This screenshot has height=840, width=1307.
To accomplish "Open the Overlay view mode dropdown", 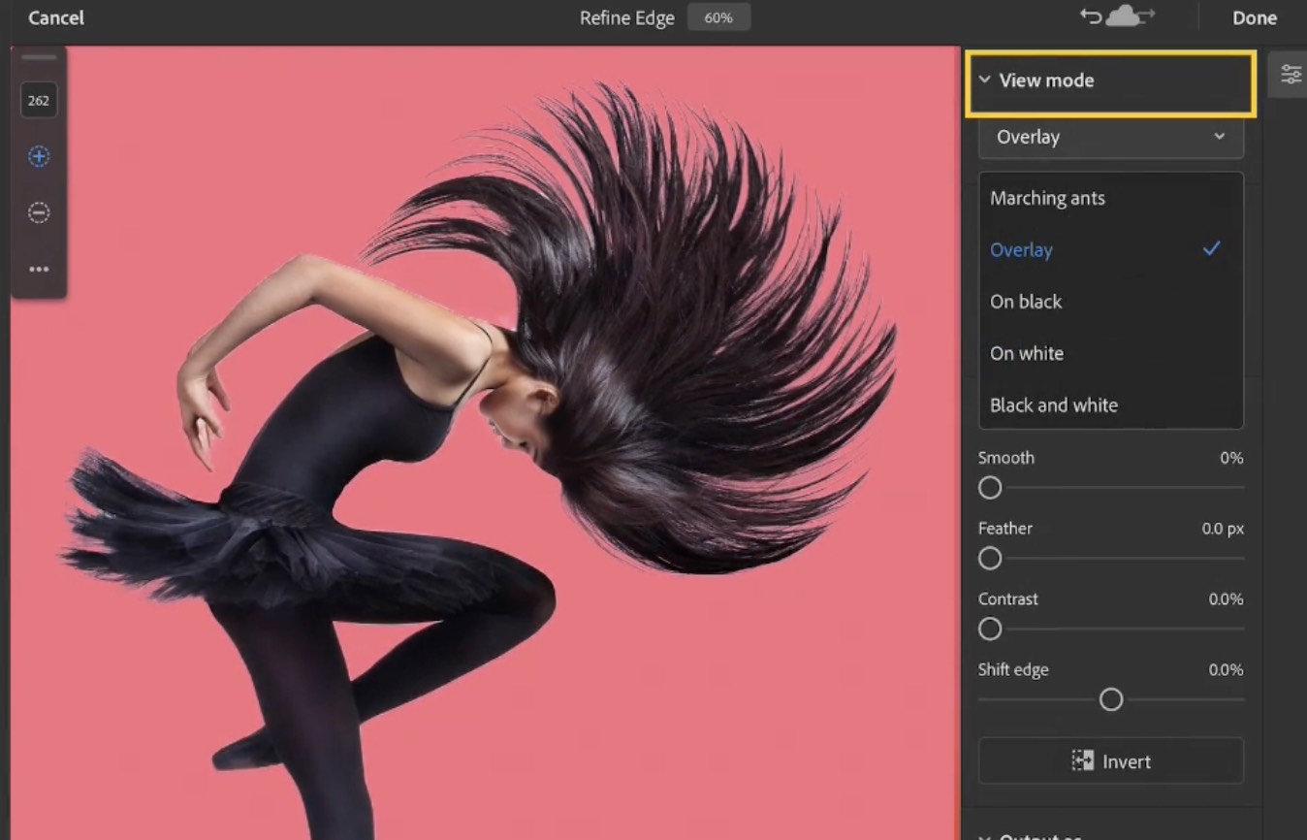I will [1111, 137].
